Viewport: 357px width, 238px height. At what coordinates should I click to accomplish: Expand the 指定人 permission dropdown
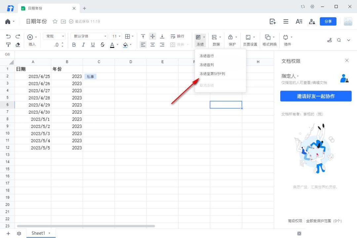click(290, 76)
